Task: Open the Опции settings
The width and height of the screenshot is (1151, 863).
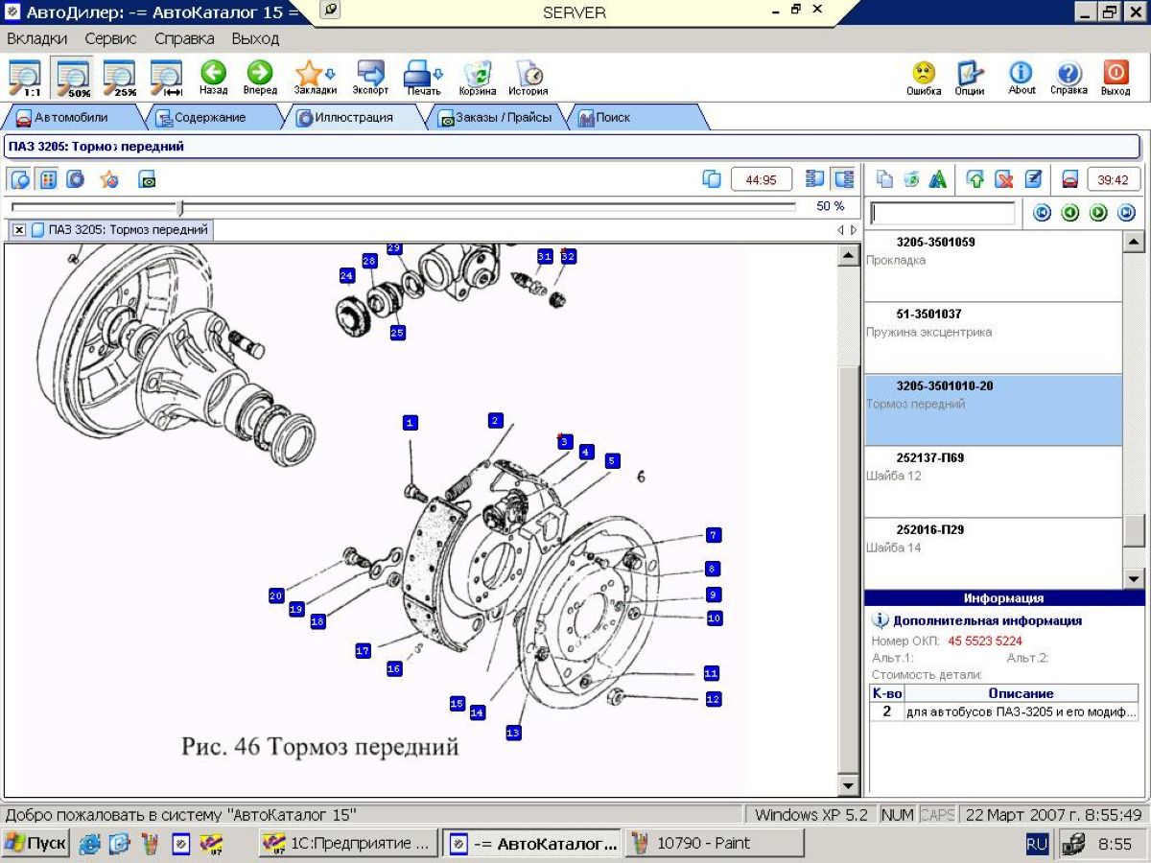Action: [x=970, y=77]
